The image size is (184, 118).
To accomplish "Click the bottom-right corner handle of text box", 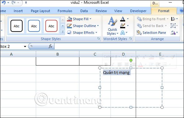I will tap(162, 107).
